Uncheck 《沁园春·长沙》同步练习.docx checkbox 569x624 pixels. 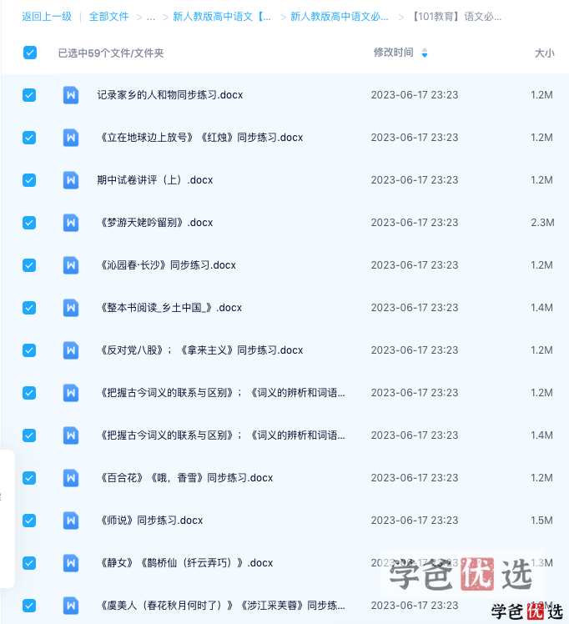click(x=29, y=265)
